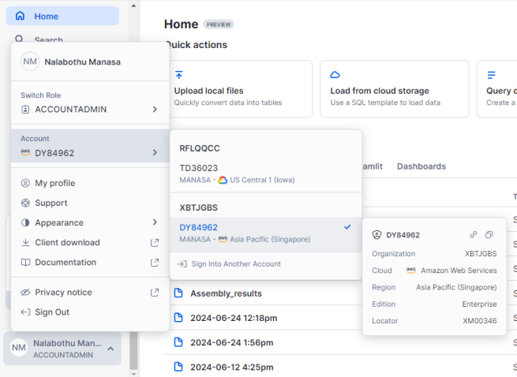
Task: Expand the Switch Role ACCOUNTADMIN submenu
Action: coord(89,109)
